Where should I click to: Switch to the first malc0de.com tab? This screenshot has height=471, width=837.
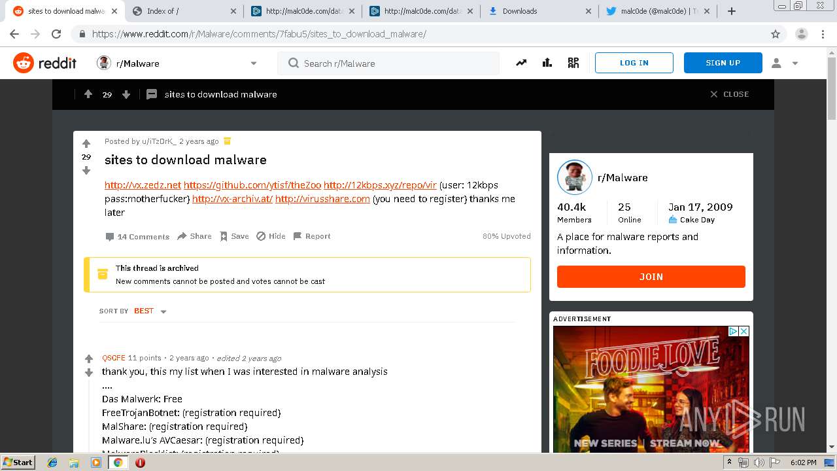[x=301, y=11]
